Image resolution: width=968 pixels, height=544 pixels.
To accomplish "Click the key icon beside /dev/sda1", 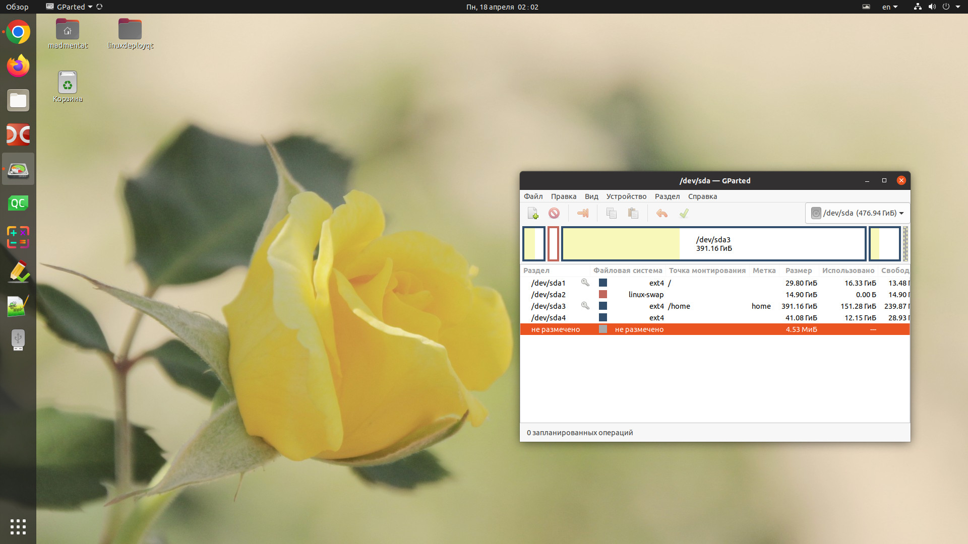I will (x=585, y=283).
